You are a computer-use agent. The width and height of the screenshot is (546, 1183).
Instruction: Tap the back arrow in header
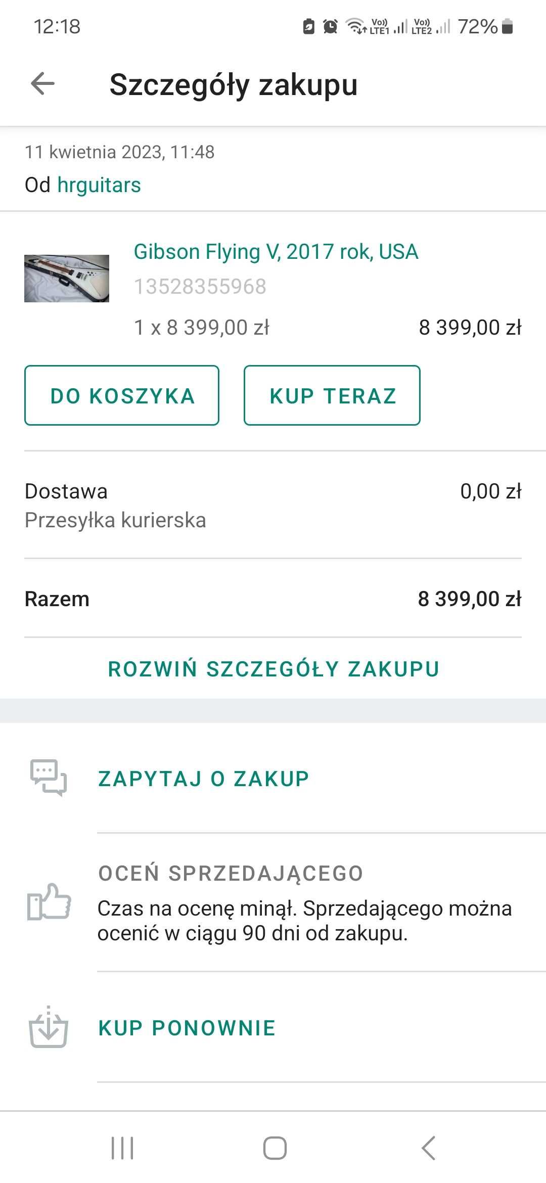42,83
